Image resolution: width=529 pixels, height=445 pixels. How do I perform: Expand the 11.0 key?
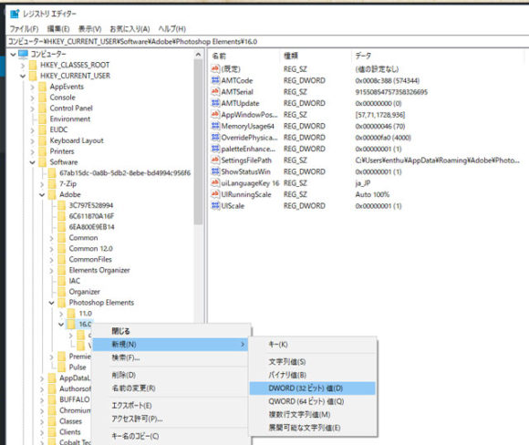pyautogui.click(x=61, y=314)
